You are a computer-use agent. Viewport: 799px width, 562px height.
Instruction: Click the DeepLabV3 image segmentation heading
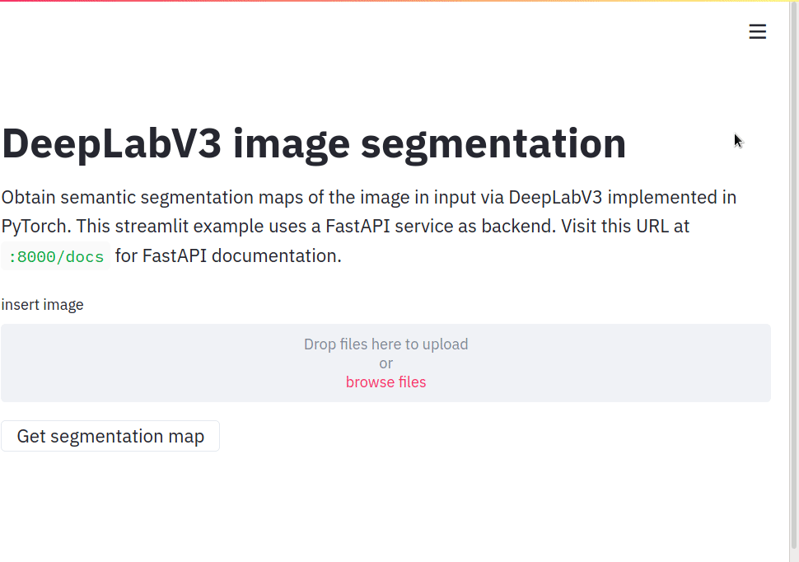[x=313, y=144]
